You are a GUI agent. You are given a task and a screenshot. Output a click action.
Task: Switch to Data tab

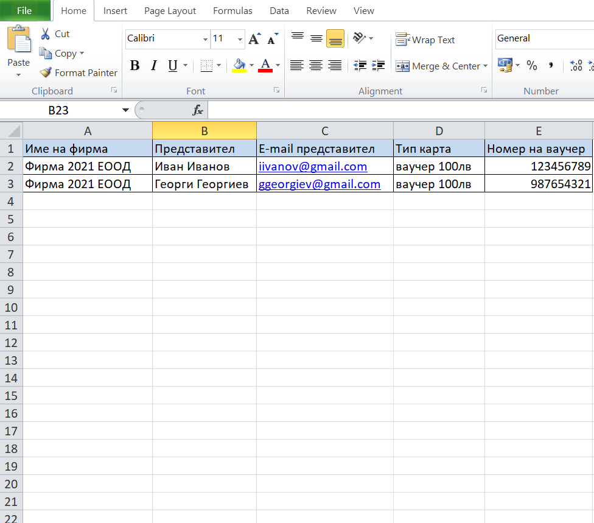[x=279, y=11]
